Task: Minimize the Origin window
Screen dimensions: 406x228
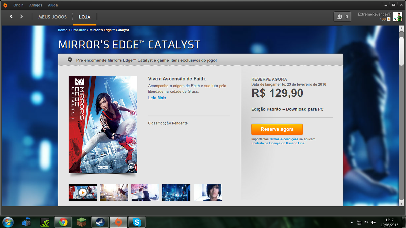Action: point(386,5)
